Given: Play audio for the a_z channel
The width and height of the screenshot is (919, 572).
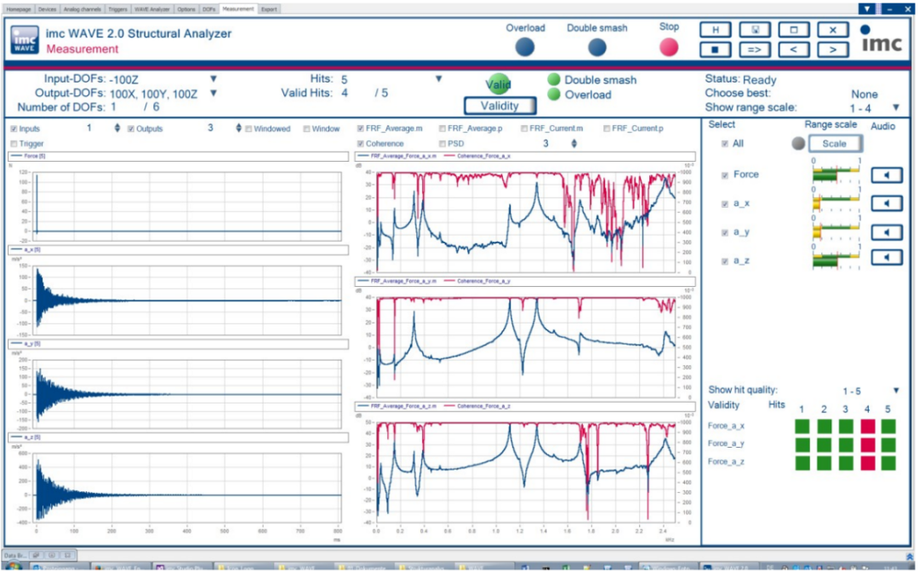Looking at the screenshot, I should tap(886, 257).
